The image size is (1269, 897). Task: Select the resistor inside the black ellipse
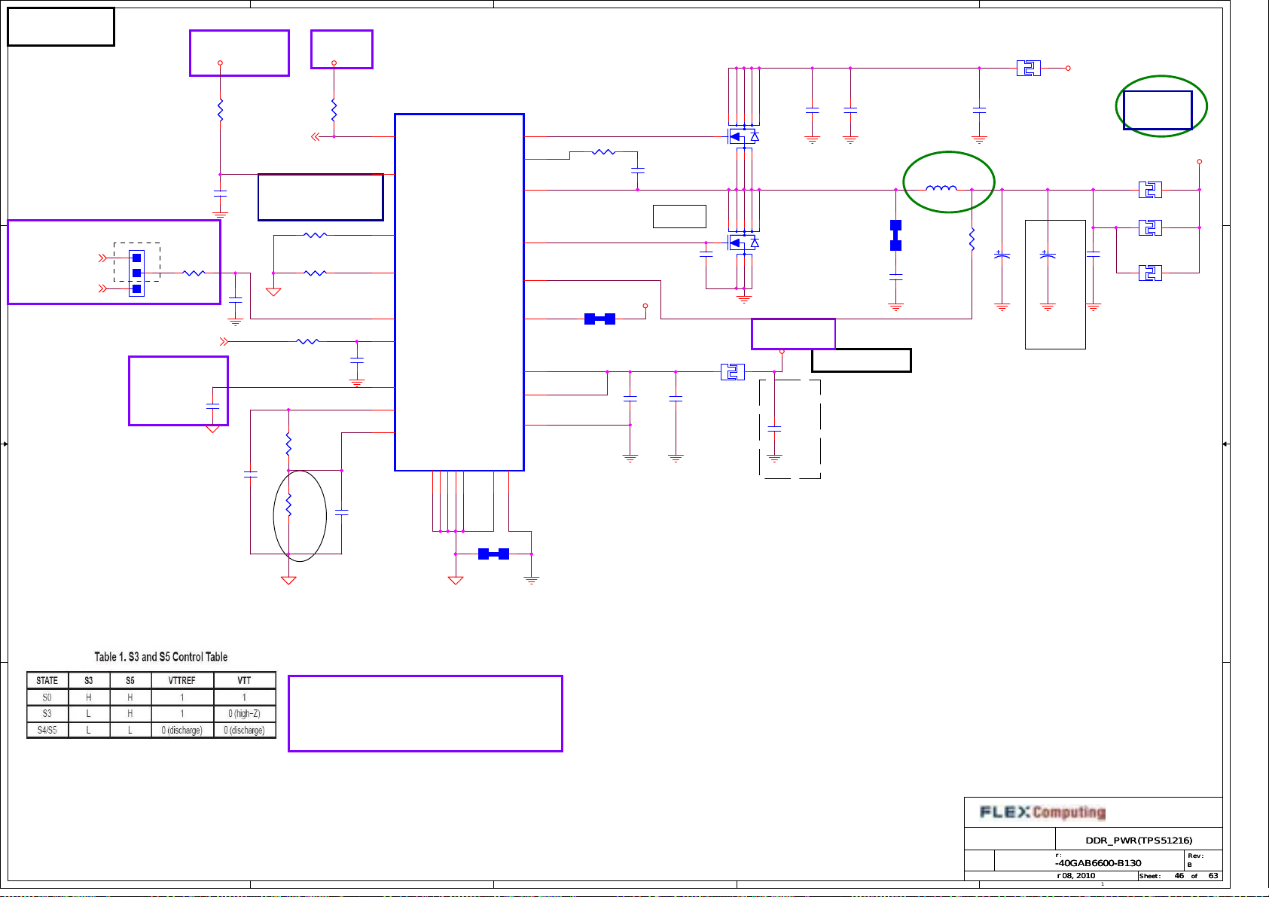[x=288, y=505]
